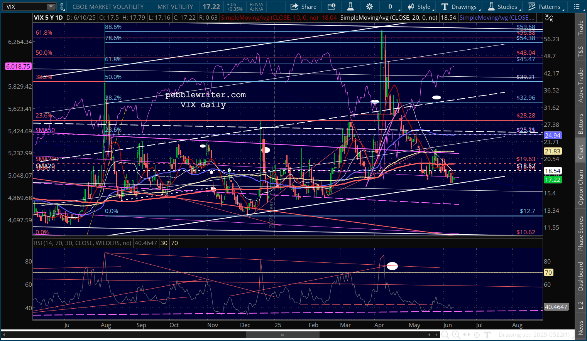Screen dimensions: 587x341
Task: Click the symbol link clip icon
Action: [62, 7]
